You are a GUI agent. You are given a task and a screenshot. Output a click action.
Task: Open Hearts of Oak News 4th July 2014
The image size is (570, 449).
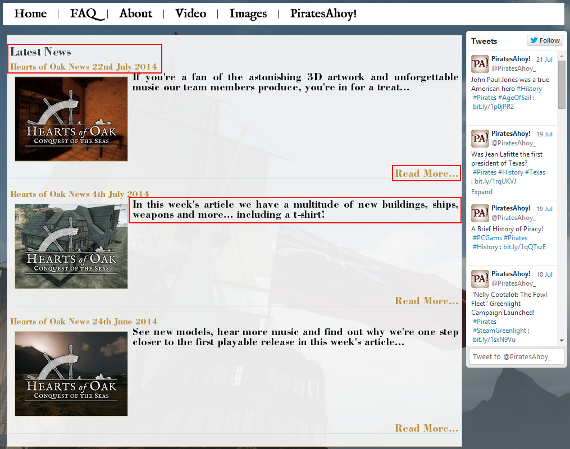coord(80,194)
